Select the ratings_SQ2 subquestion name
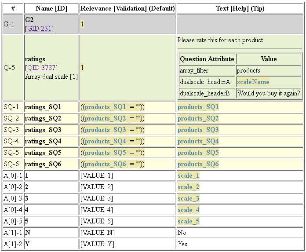The width and height of the screenshot is (306, 252). (x=43, y=118)
